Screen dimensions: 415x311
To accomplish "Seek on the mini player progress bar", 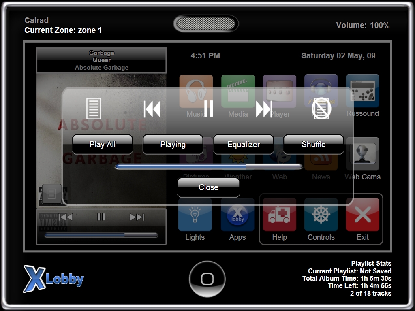I will [101, 235].
